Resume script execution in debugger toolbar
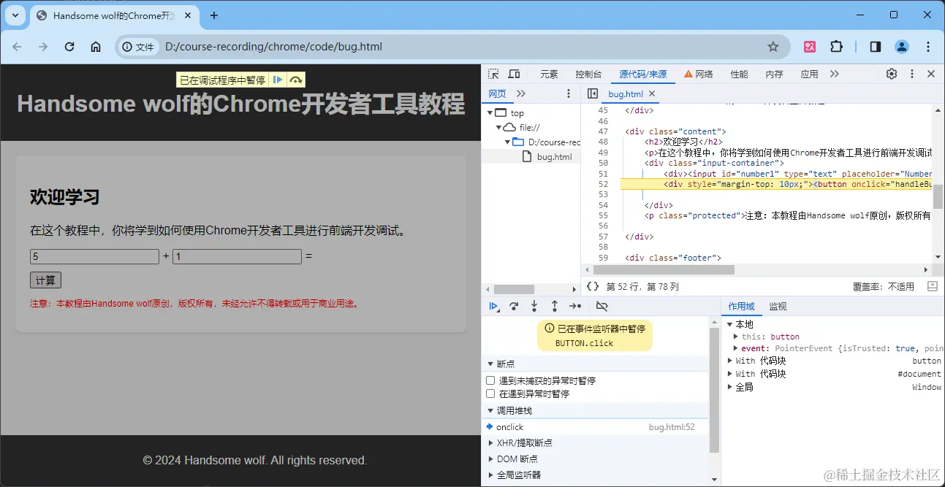This screenshot has height=487, width=945. pos(494,306)
